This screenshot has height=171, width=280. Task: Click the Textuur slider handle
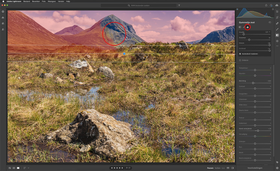255,120
